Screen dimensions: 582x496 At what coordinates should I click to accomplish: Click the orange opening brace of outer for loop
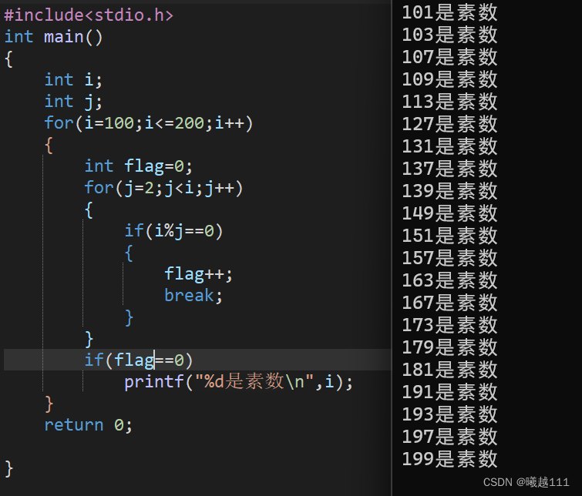[49, 145]
